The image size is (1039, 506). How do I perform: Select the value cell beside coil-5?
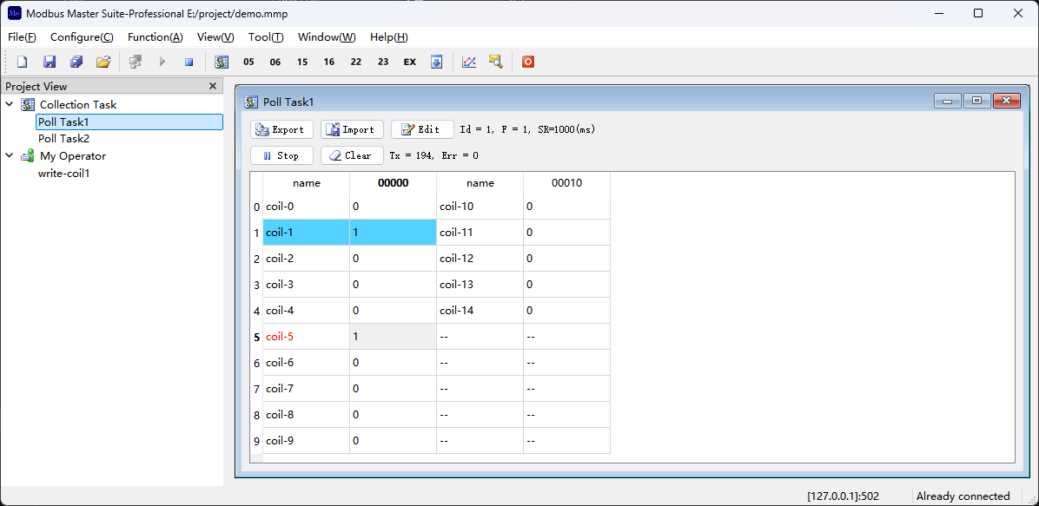tap(393, 337)
